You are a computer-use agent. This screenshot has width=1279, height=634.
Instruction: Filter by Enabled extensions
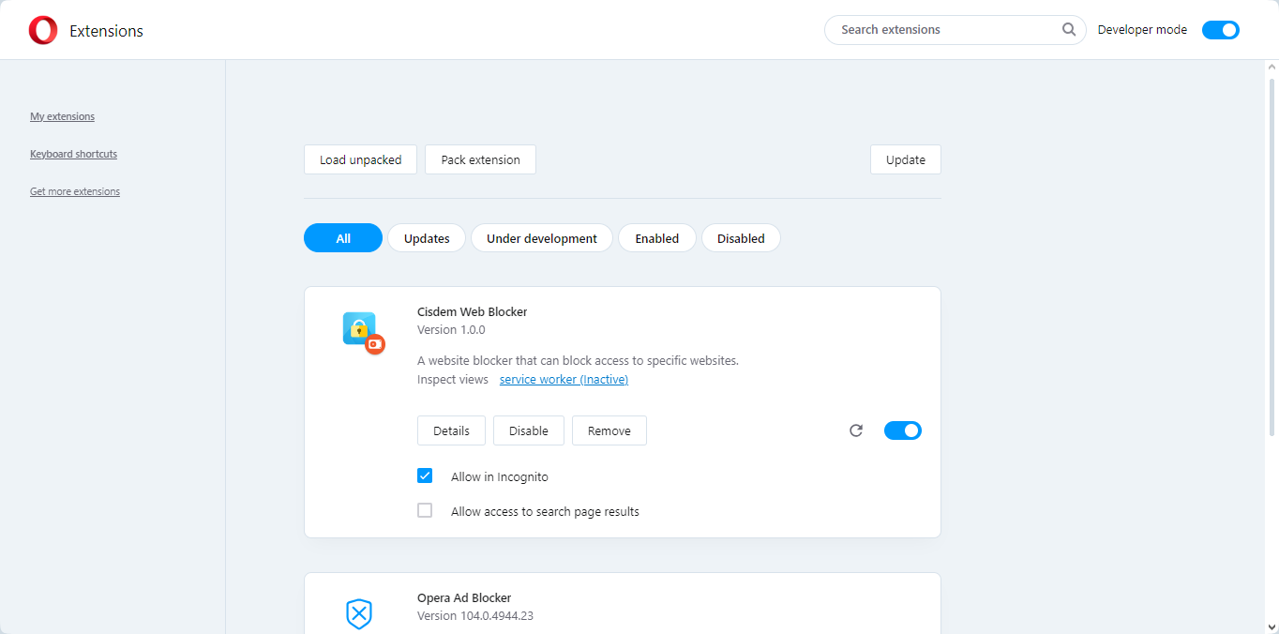click(x=656, y=238)
